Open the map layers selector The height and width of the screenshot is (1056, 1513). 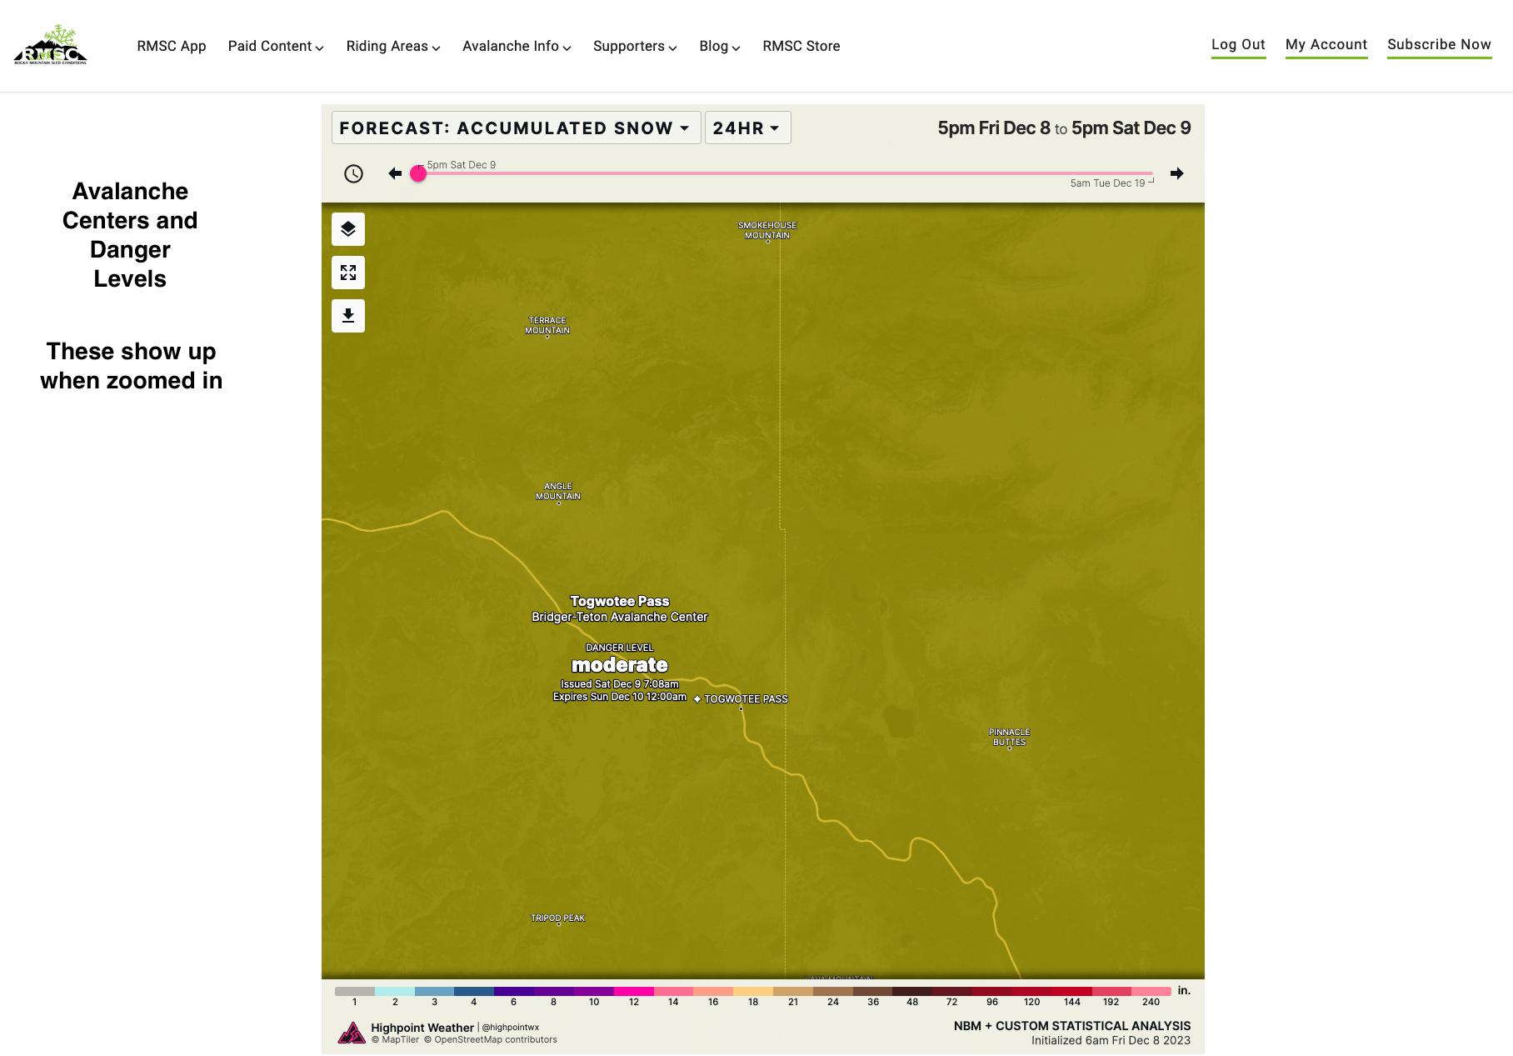pos(348,229)
